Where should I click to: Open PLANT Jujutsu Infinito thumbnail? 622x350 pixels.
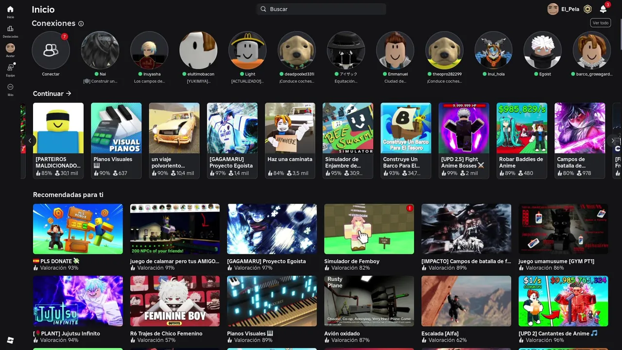click(78, 301)
